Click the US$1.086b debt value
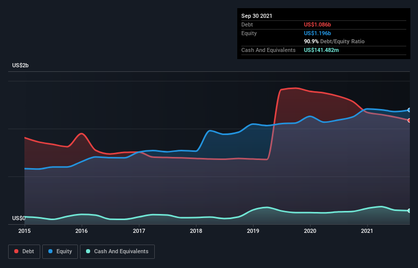The width and height of the screenshot is (418, 268). pos(317,24)
